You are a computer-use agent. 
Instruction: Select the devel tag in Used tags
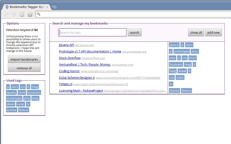(x=10, y=104)
